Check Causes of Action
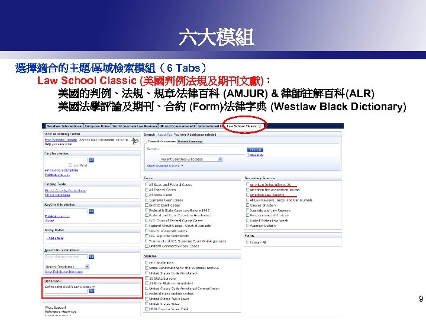This screenshot has width=426, height=320. coord(247,205)
